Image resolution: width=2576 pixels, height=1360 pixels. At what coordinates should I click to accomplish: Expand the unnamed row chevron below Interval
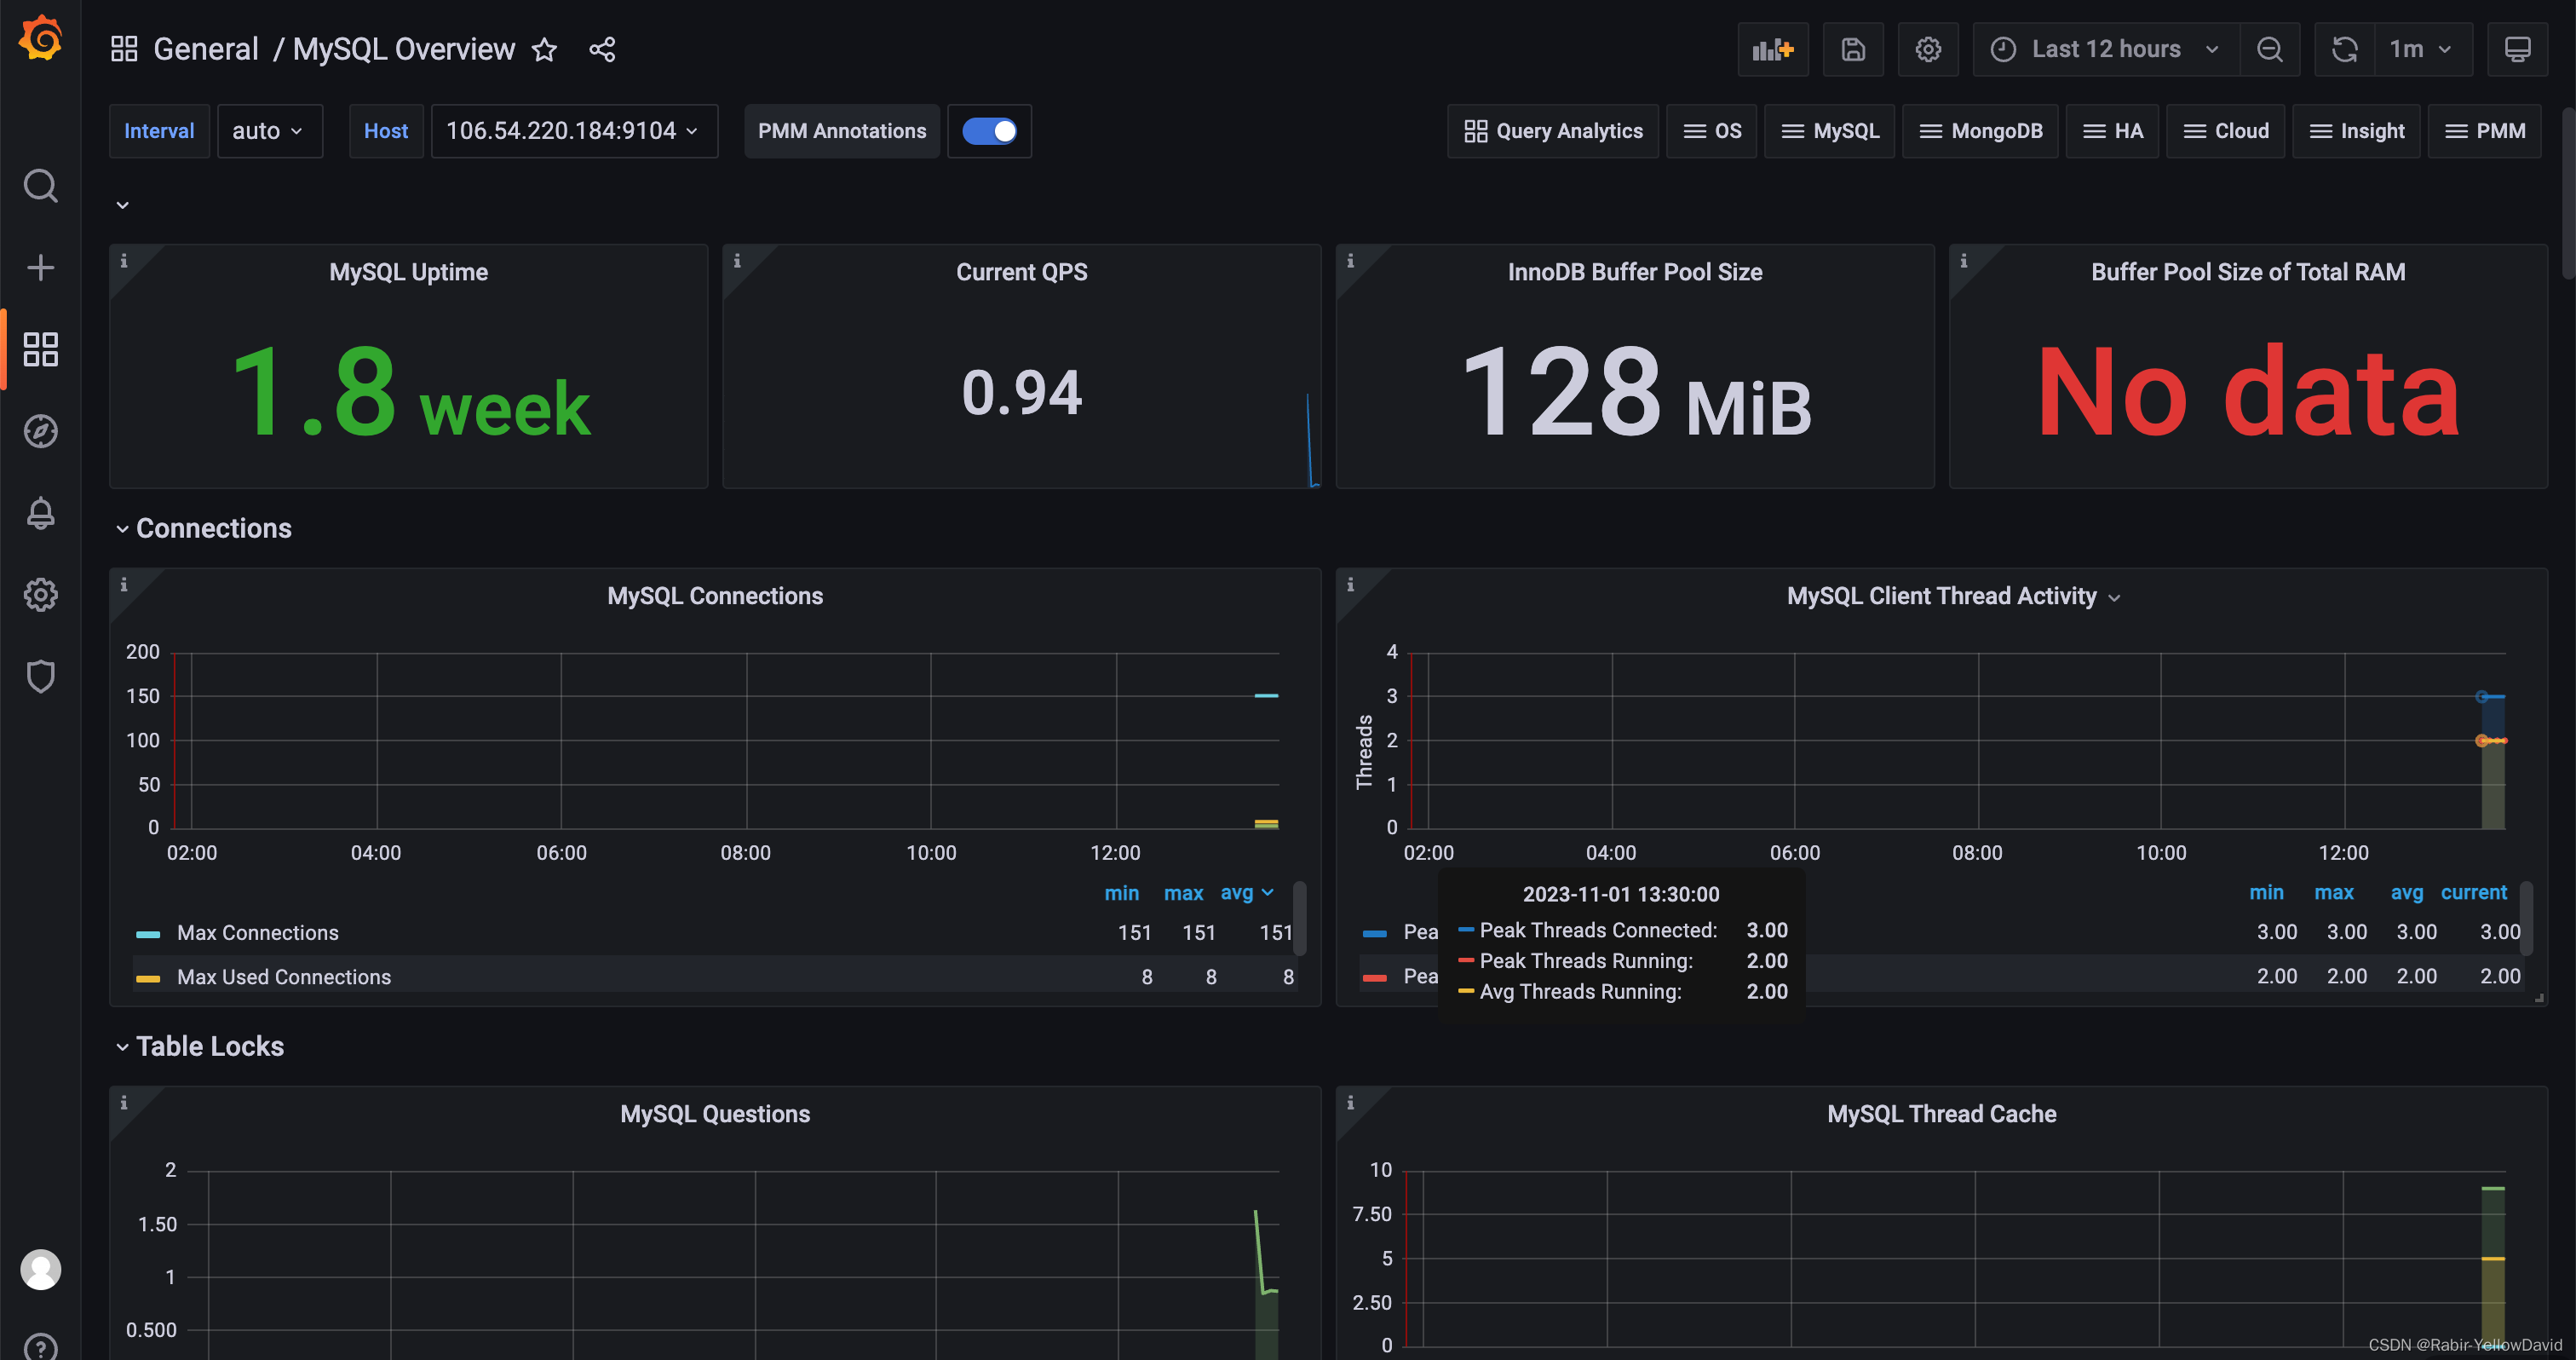pos(122,205)
